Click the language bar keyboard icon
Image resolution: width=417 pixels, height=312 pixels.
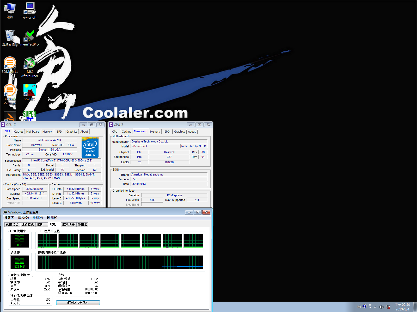click(359, 307)
